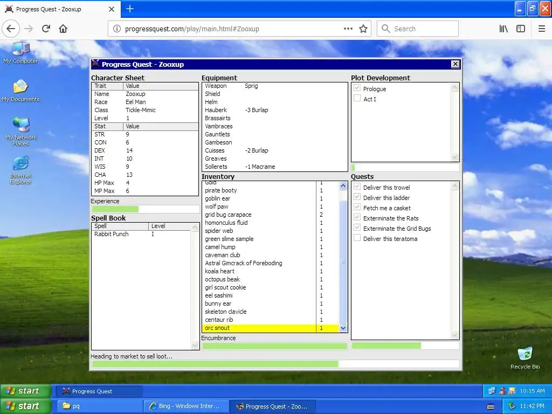The width and height of the screenshot is (552, 414).
Task: Click the Inventory scrollbar up arrow
Action: tap(343, 185)
